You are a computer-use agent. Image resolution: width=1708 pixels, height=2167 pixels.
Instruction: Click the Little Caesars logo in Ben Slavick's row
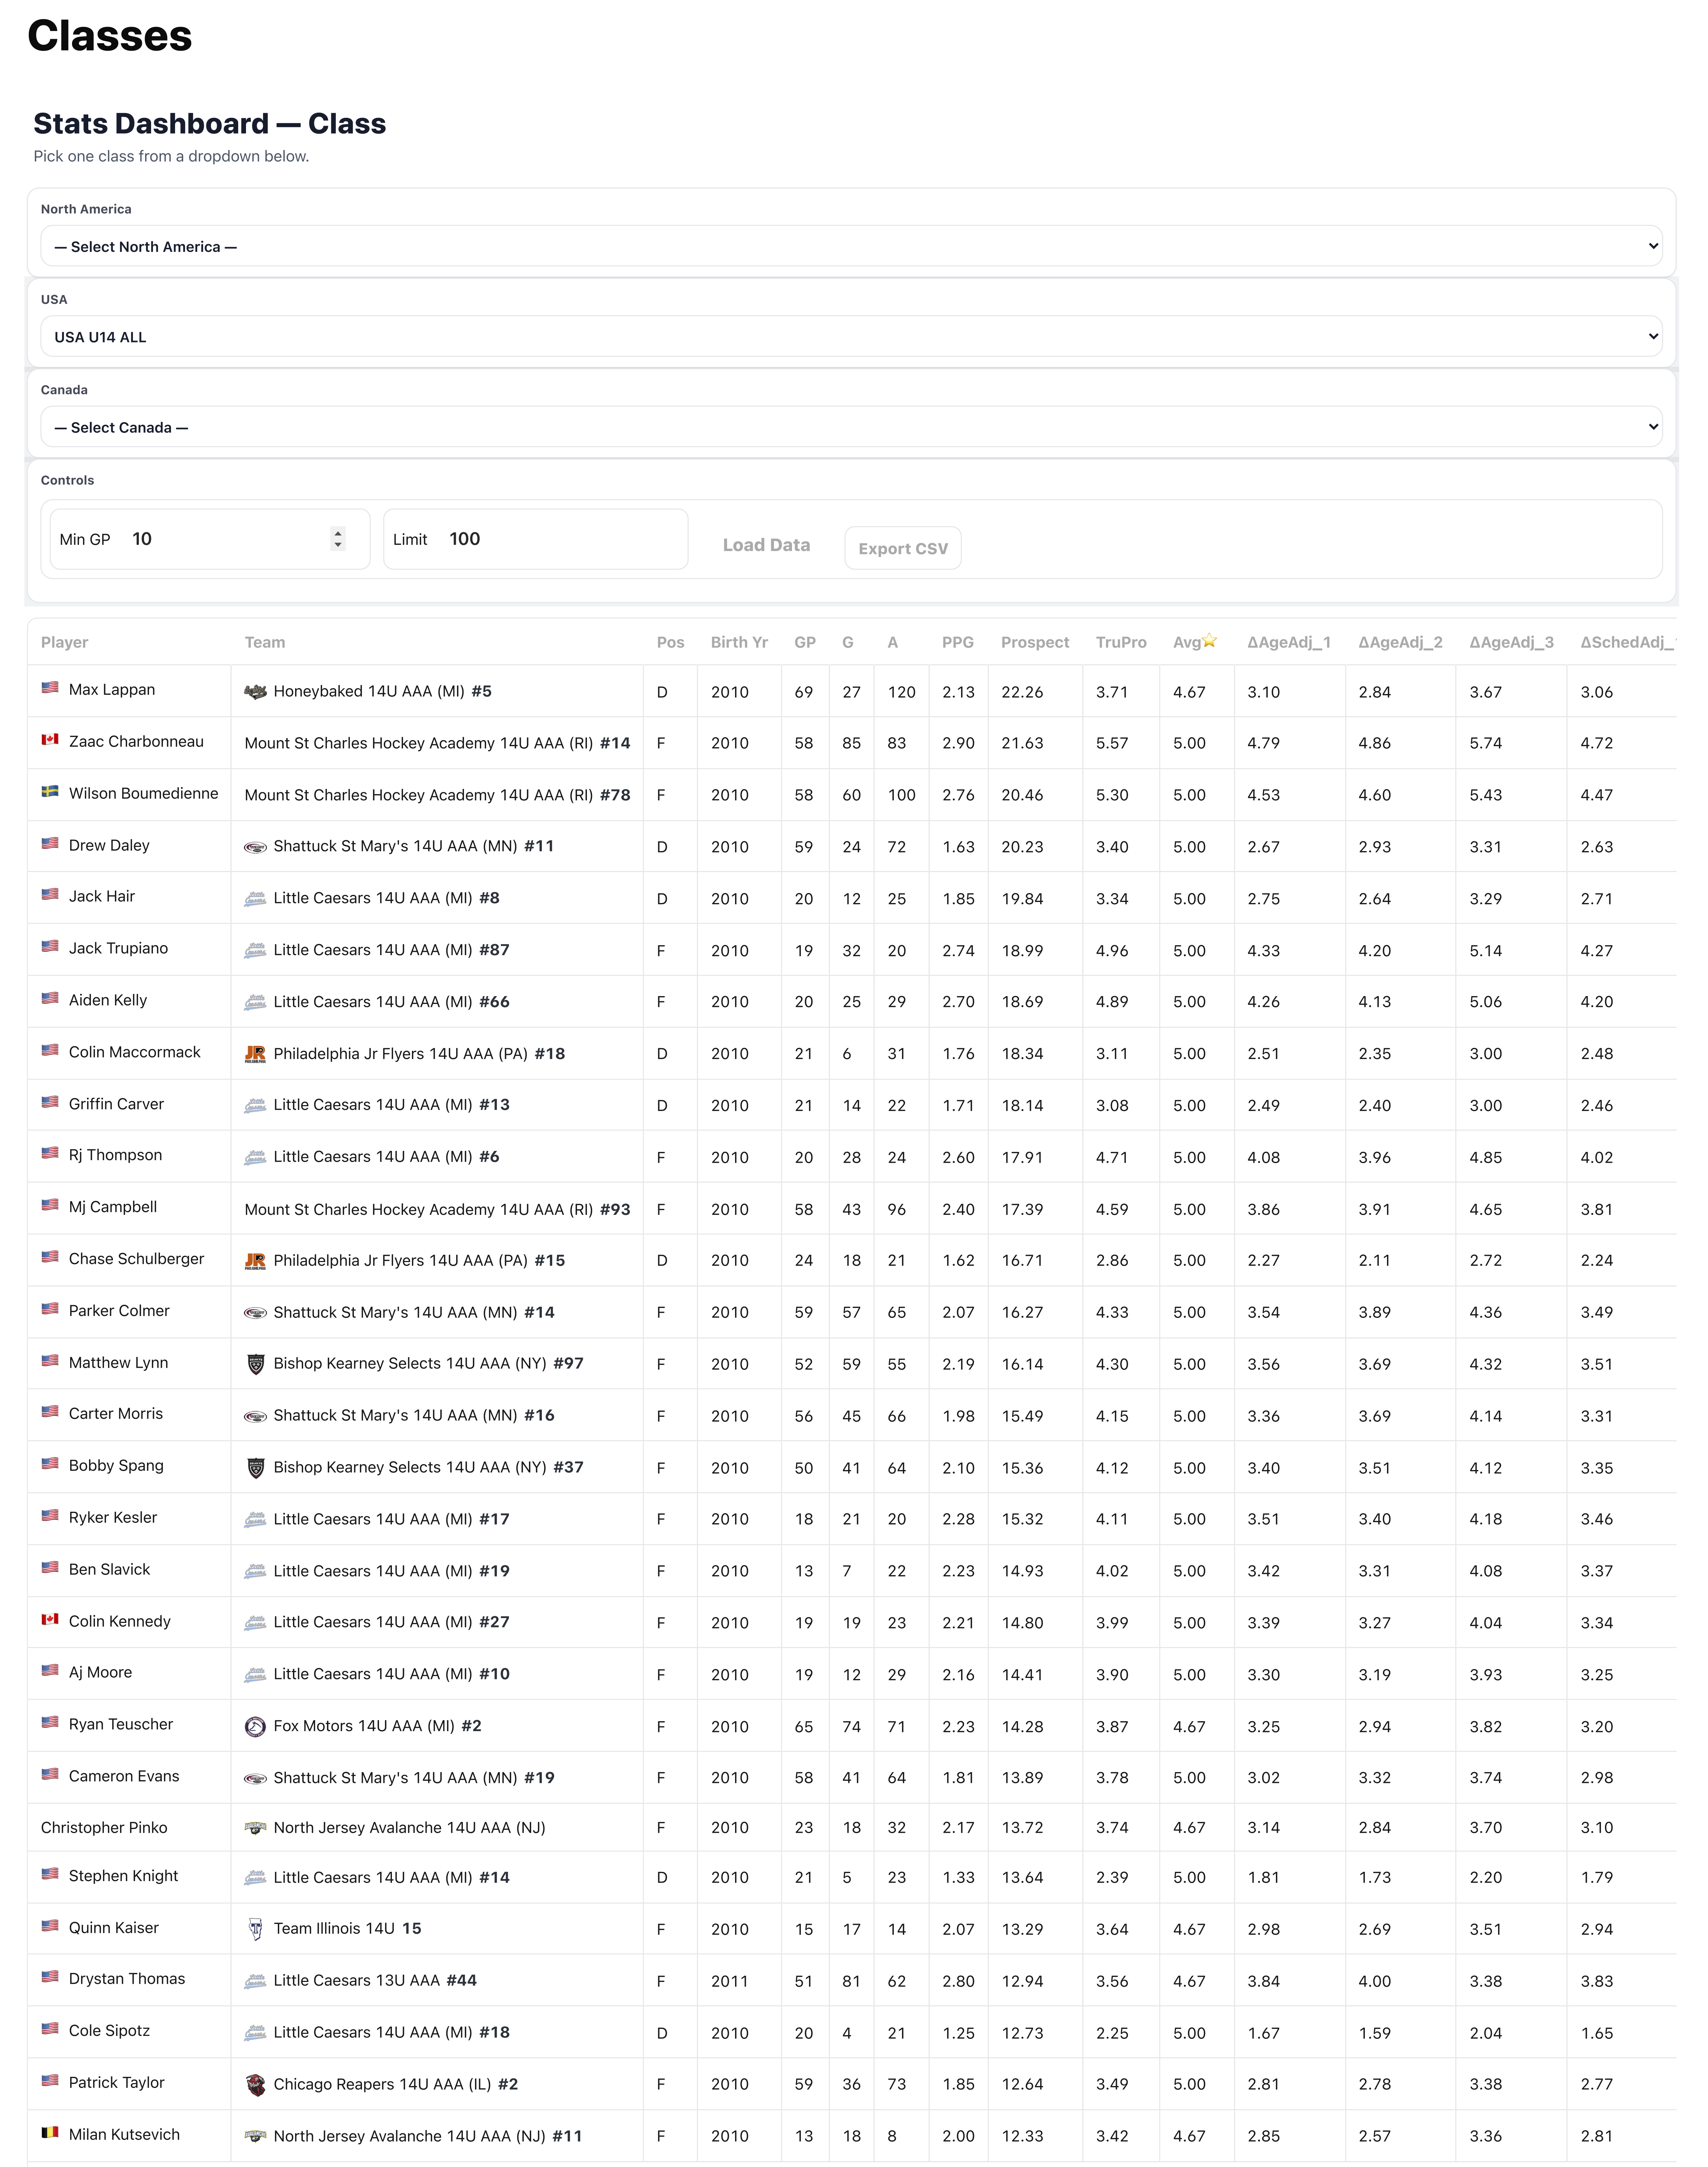click(255, 1571)
